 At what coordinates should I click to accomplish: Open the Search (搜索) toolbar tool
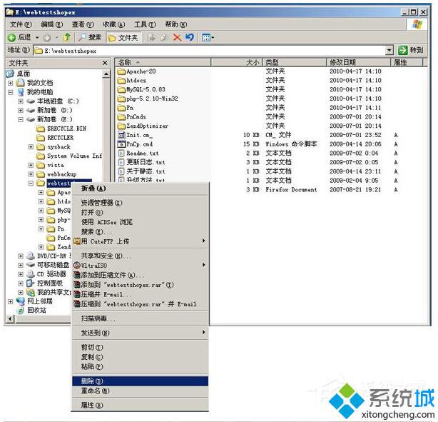point(90,37)
